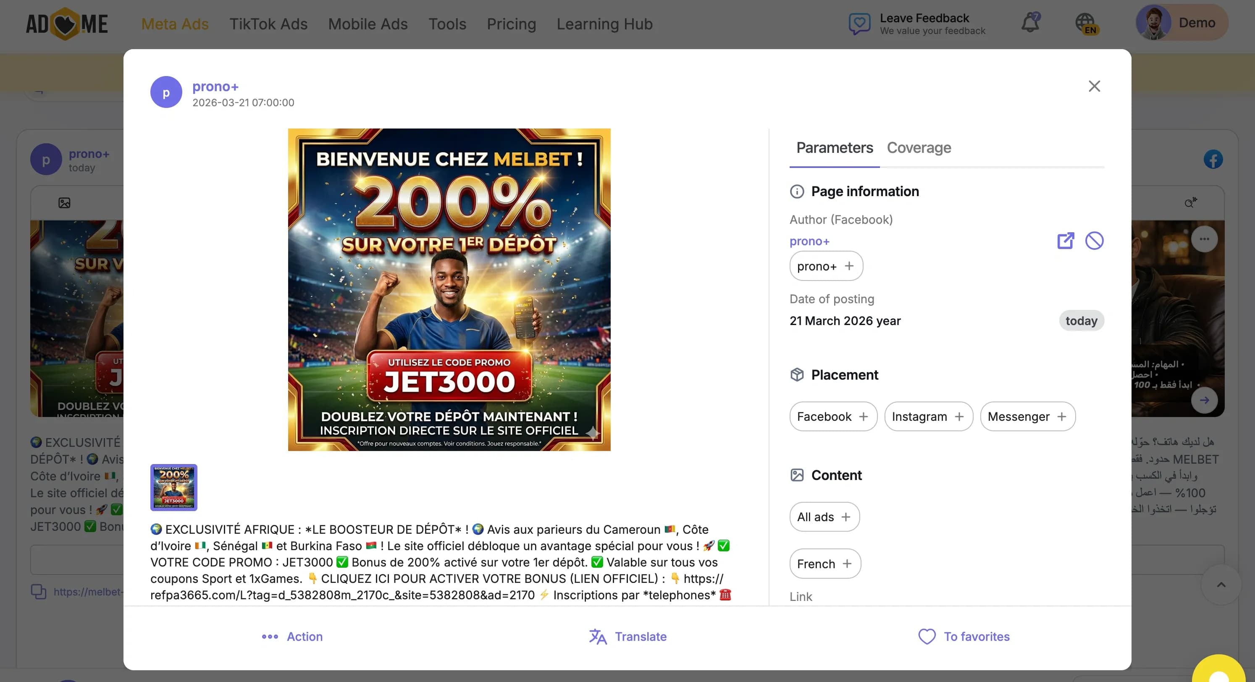Add Facebook placement filter

863,417
